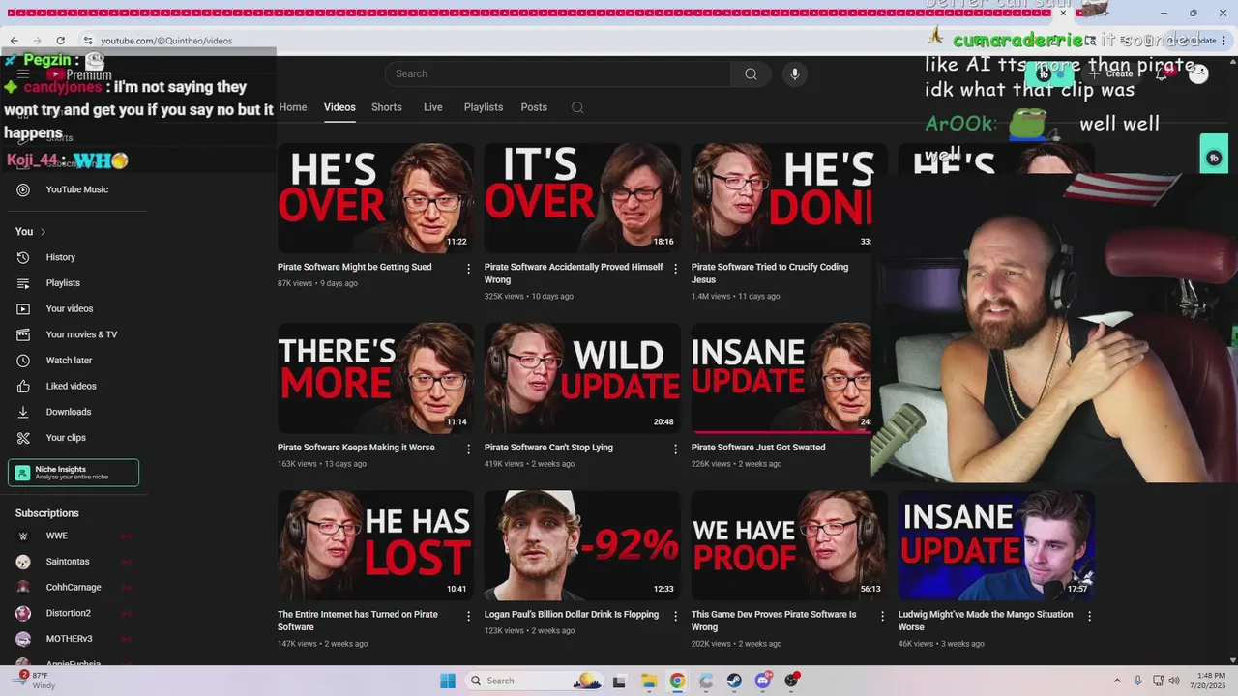1238x696 pixels.
Task: Open YouTube Music in the sidebar
Action: point(75,189)
